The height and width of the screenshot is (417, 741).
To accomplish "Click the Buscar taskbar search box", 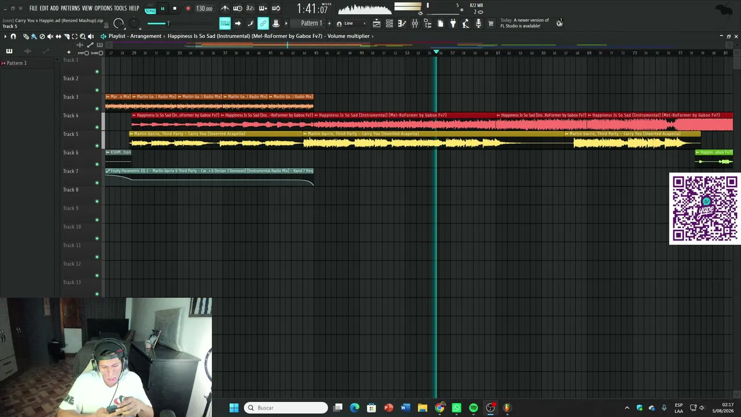I will (x=286, y=408).
